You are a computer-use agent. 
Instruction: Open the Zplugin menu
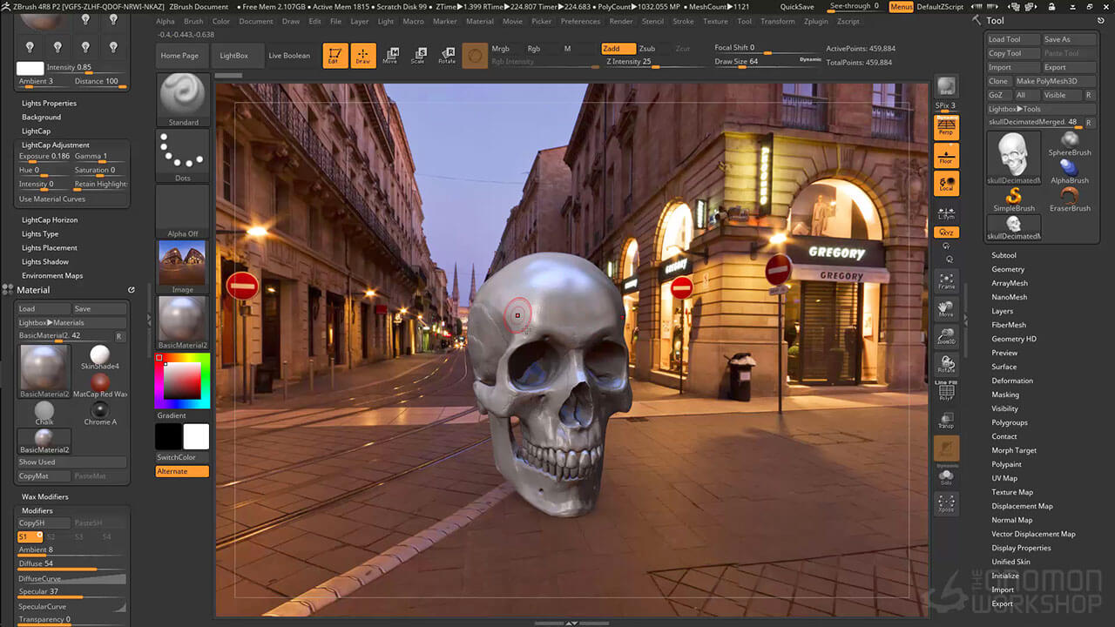815,21
